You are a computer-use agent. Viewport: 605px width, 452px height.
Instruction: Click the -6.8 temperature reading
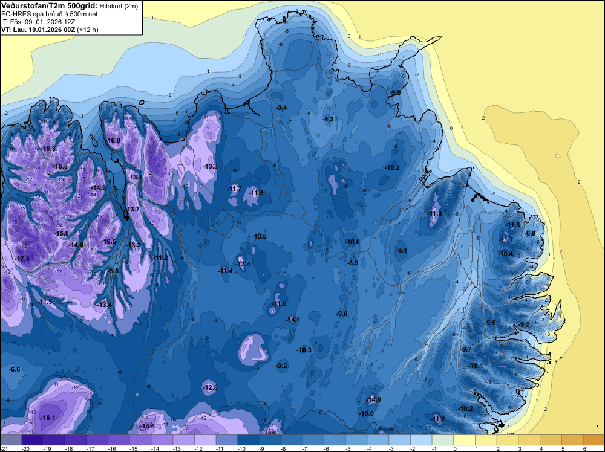[531, 233]
